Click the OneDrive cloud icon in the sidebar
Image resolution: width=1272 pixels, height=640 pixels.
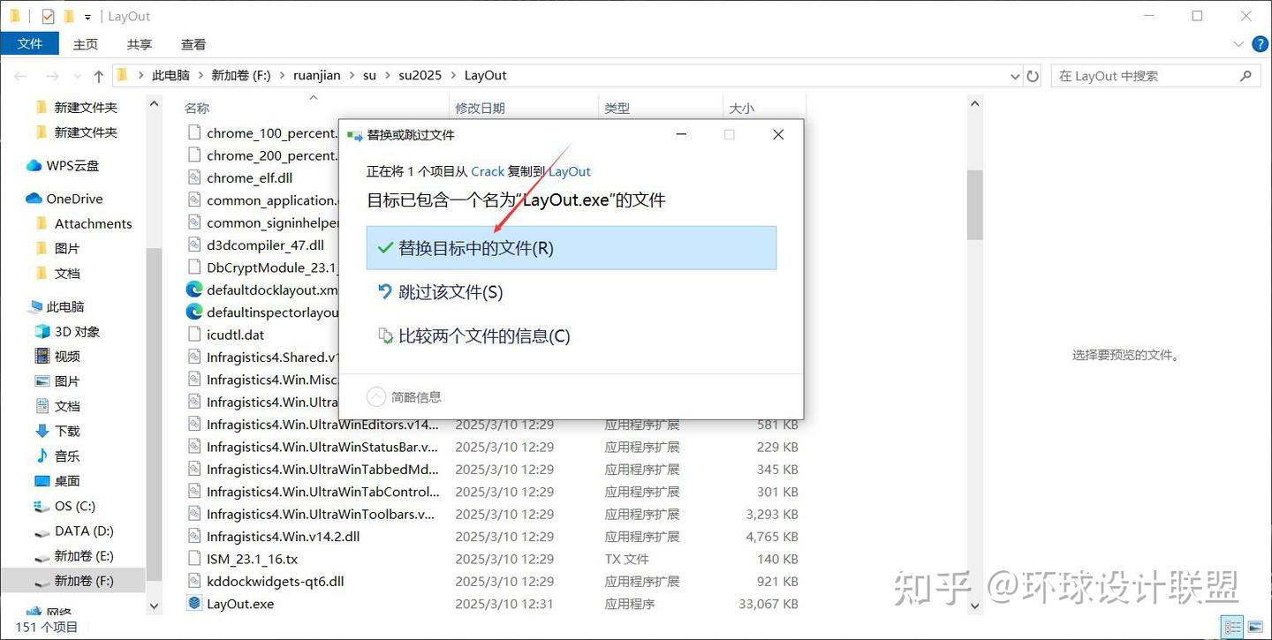click(32, 198)
